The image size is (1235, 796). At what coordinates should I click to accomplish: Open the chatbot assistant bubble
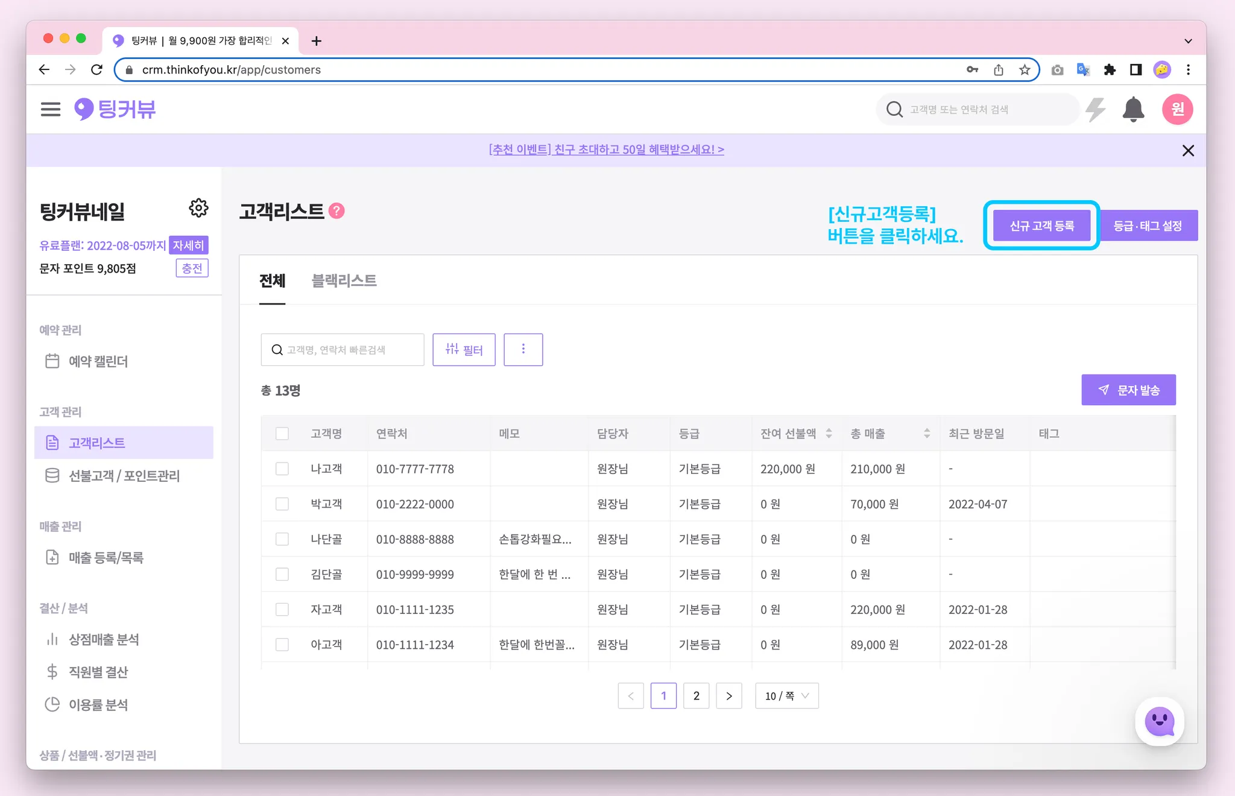coord(1159,721)
